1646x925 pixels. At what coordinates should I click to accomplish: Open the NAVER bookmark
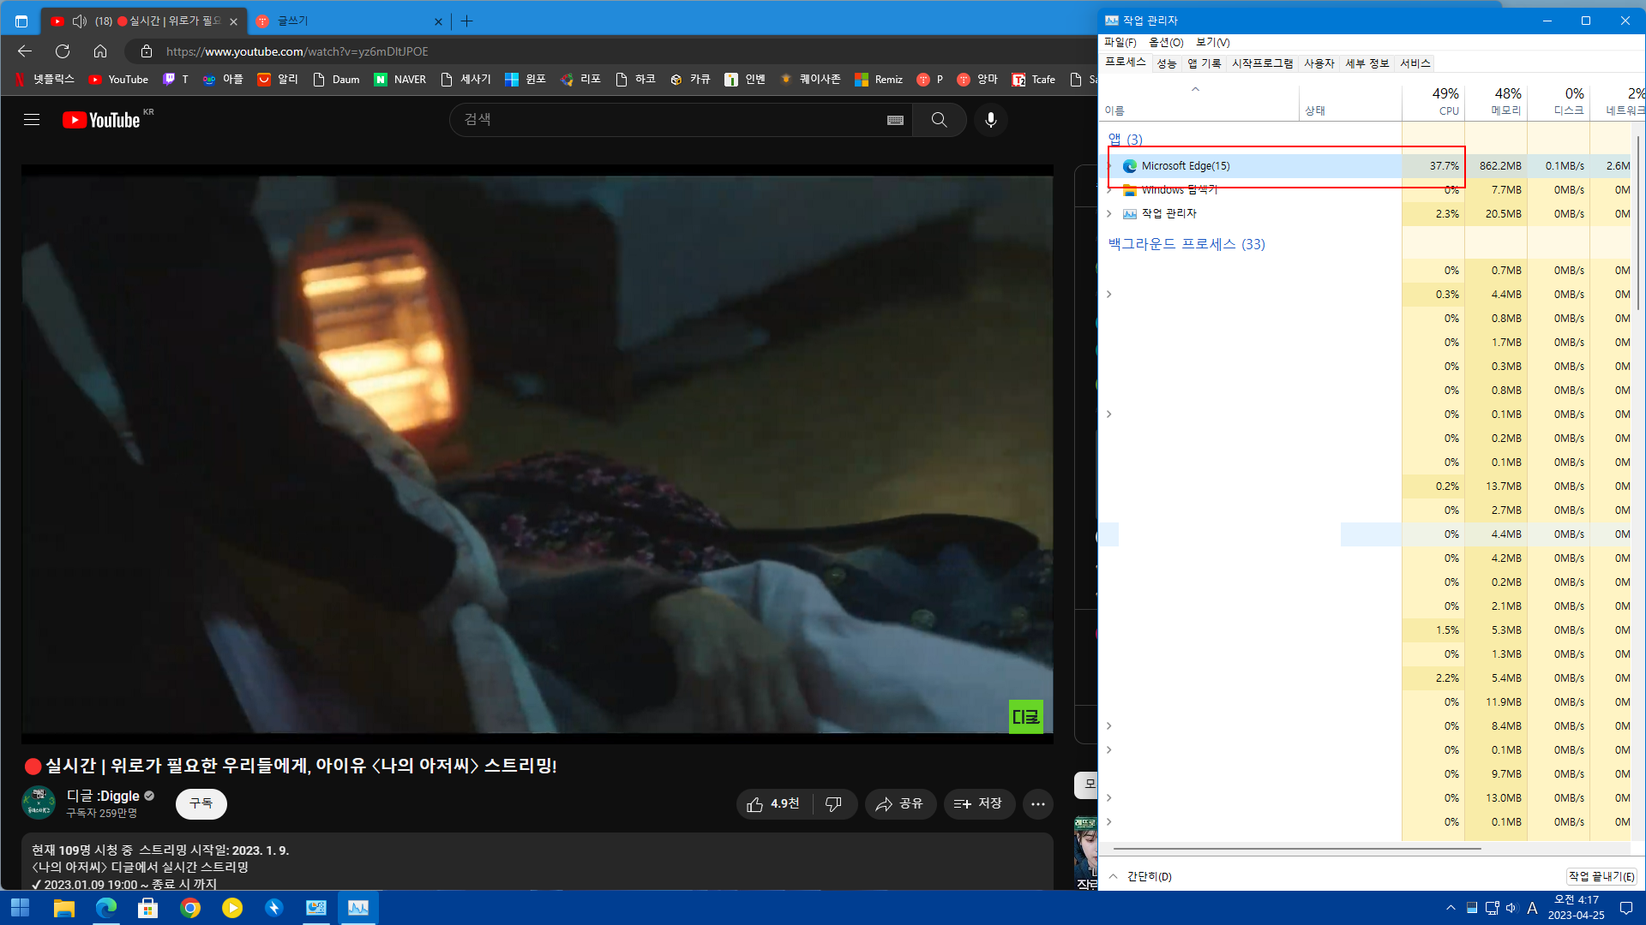[x=400, y=79]
